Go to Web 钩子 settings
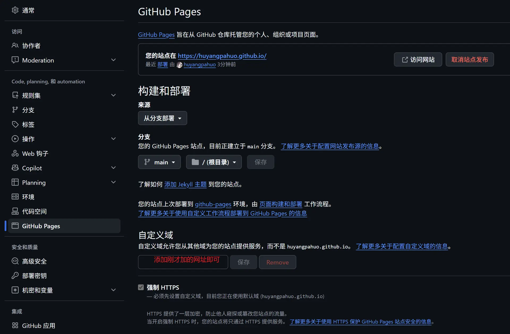Viewport: 510px width, 334px height. pos(64,153)
